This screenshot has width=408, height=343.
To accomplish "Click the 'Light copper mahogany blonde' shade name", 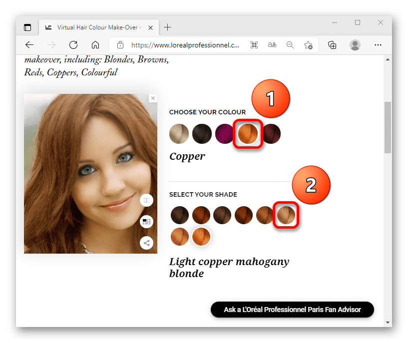I will pyautogui.click(x=229, y=267).
